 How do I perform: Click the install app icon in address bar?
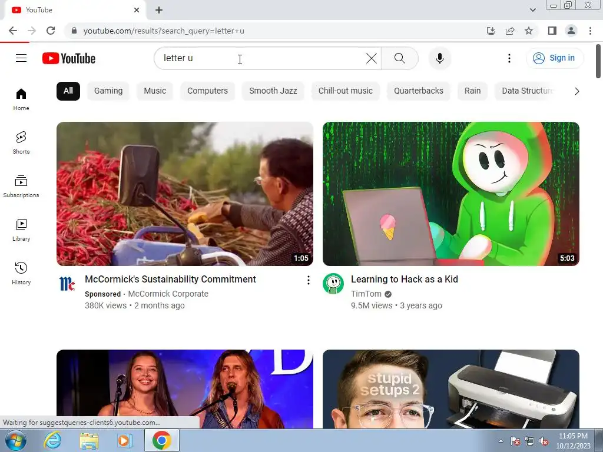(491, 31)
